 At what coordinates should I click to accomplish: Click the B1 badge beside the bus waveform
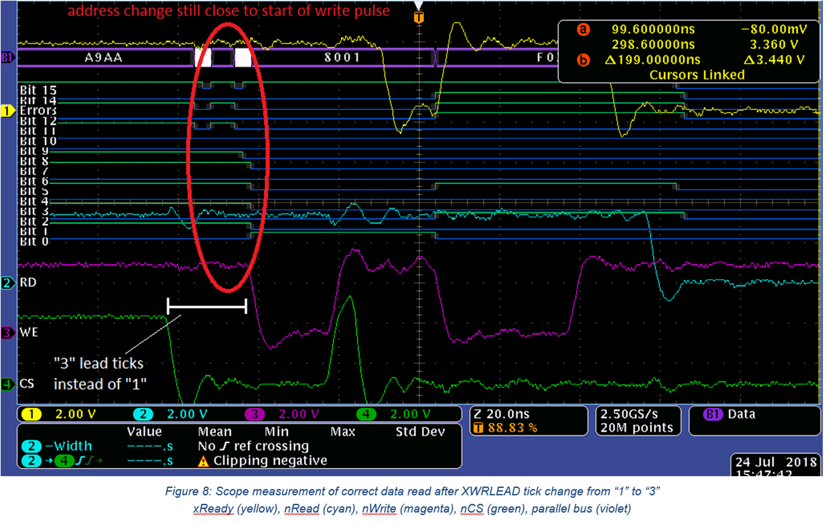[7, 57]
